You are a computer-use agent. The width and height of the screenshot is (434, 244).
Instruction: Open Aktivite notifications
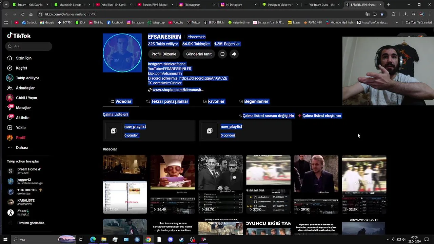click(18, 118)
